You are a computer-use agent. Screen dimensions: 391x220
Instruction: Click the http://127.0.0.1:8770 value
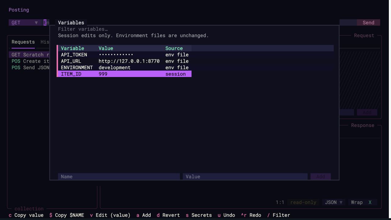129,61
